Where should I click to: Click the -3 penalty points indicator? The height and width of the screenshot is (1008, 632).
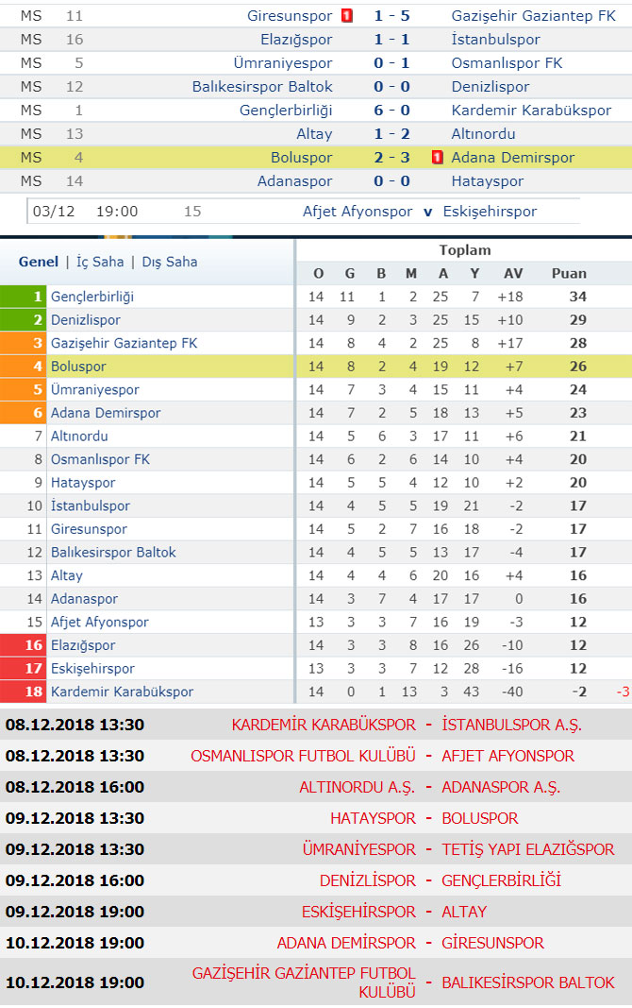coord(623,692)
